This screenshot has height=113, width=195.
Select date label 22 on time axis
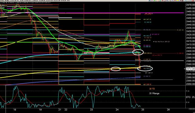(x=66, y=110)
